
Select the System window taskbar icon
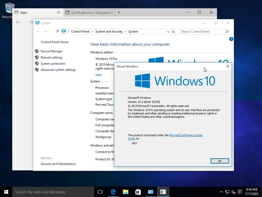[x=150, y=192]
